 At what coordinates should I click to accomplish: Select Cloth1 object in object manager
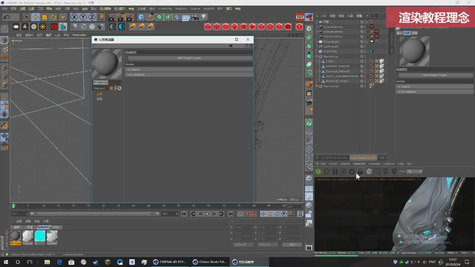pos(330,61)
